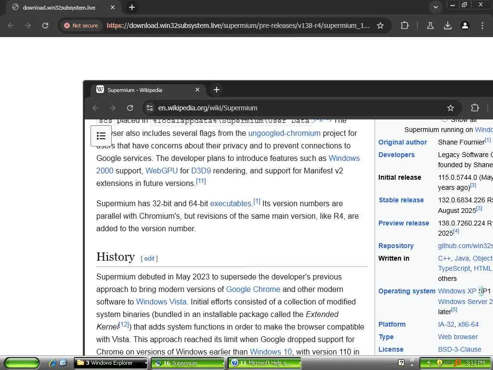
Task: Click the plus icon beside the Wikipedia tab
Action: [217, 90]
